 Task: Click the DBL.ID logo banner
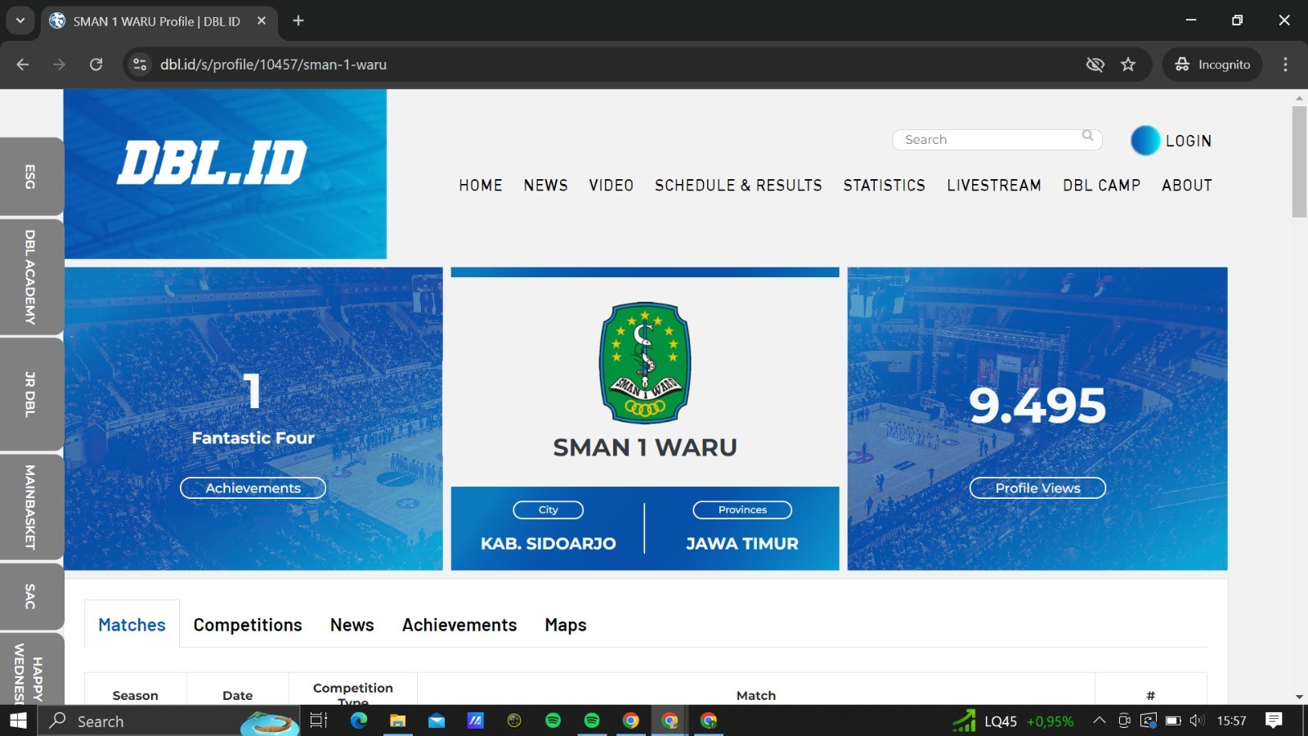coord(225,174)
